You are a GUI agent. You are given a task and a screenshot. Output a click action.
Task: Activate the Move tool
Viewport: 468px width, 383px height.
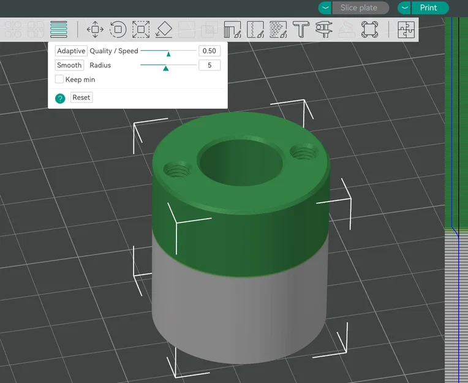[95, 29]
